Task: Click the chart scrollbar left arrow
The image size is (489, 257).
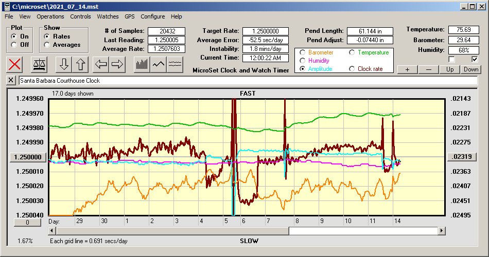Action: tap(53, 231)
